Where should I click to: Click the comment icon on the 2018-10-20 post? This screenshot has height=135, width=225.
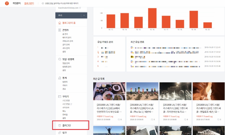coord(119,120)
